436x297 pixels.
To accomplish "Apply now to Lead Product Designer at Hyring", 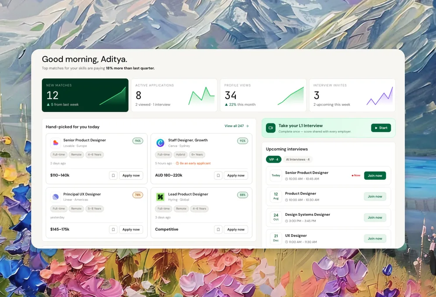I will click(x=236, y=229).
